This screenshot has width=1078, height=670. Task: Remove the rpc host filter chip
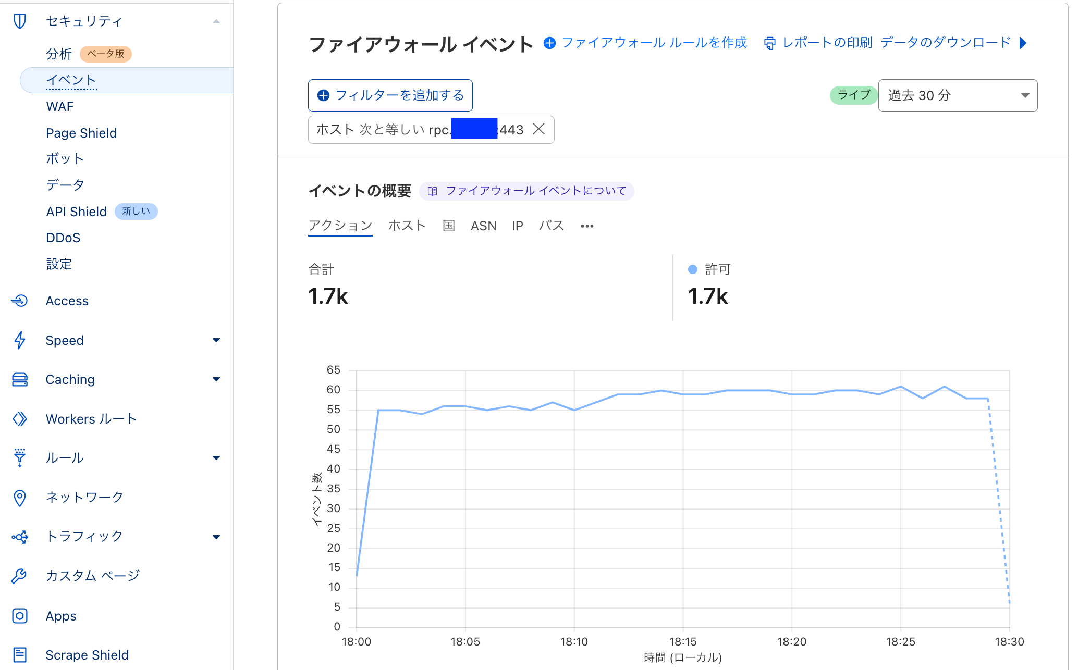click(539, 129)
